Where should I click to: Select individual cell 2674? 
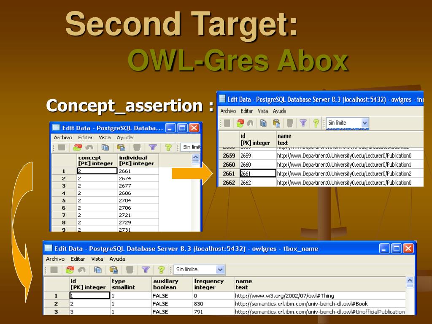pos(138,178)
